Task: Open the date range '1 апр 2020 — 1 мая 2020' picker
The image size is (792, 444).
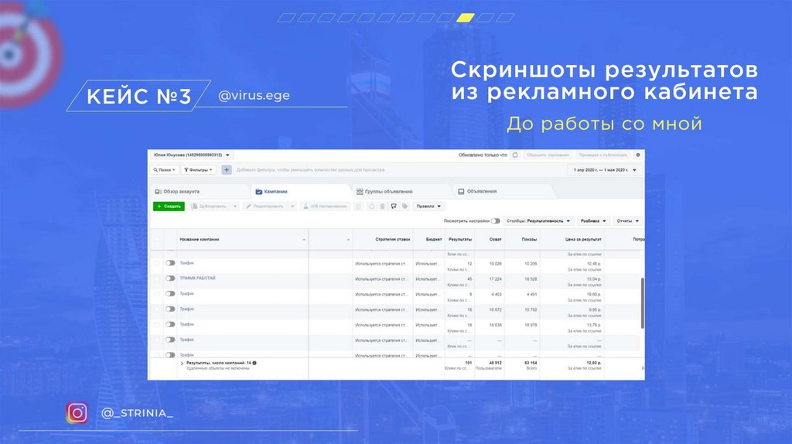Action: [x=605, y=169]
